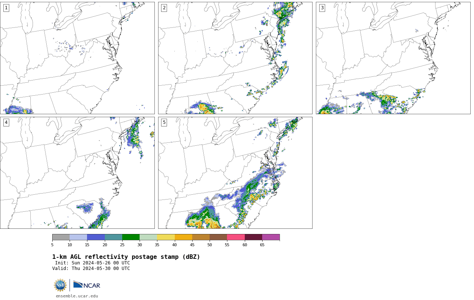Open ensemble member 3 reflectivity map
This screenshot has width=474, height=300.
pyautogui.click(x=393, y=58)
